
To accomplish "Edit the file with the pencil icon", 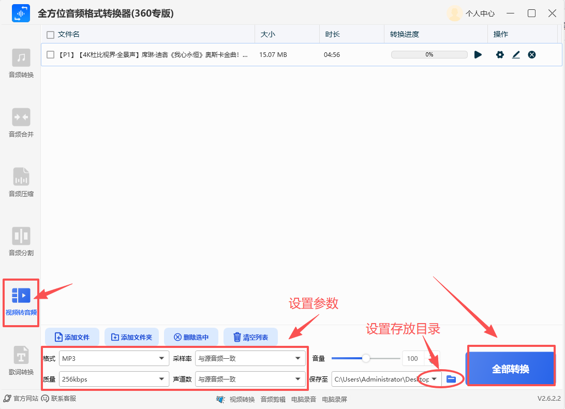I will pos(515,54).
